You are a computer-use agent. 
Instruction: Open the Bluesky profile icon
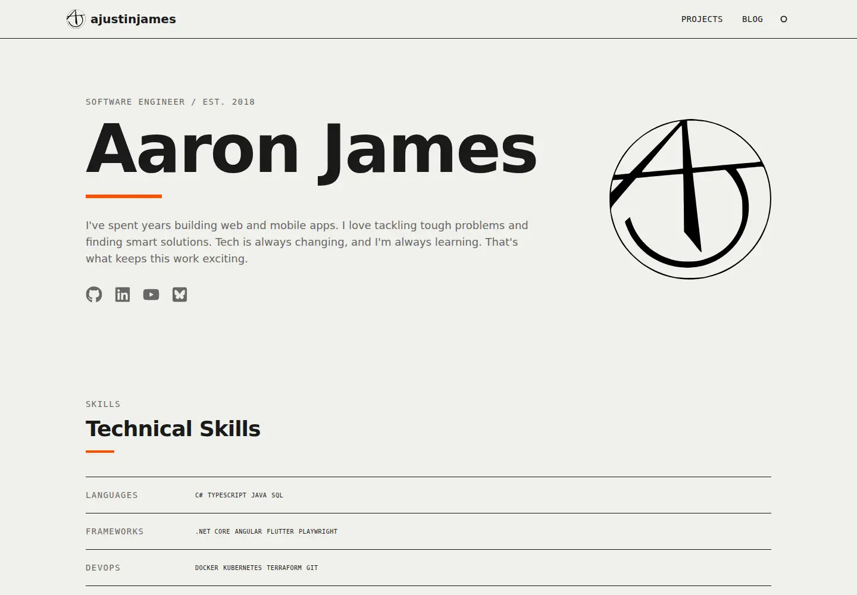(180, 295)
